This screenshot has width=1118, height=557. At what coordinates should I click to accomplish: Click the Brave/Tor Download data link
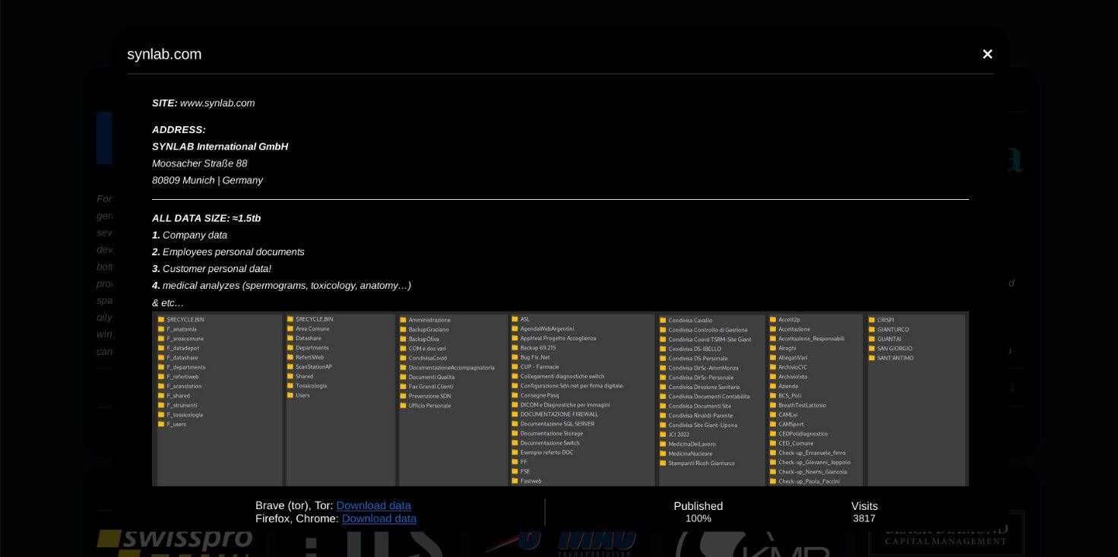tap(373, 505)
